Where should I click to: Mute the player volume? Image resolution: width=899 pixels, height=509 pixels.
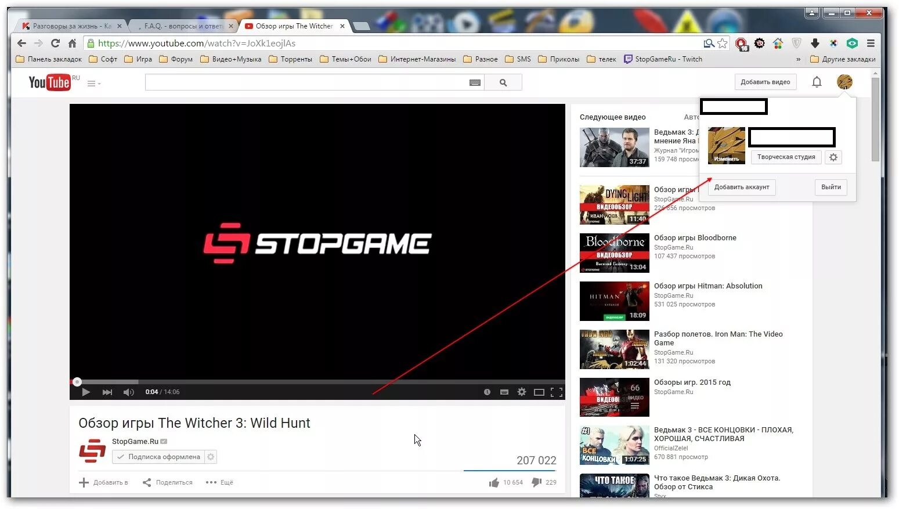tap(128, 392)
